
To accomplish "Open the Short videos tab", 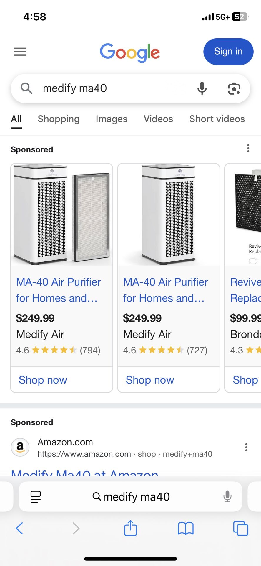I will [x=217, y=119].
